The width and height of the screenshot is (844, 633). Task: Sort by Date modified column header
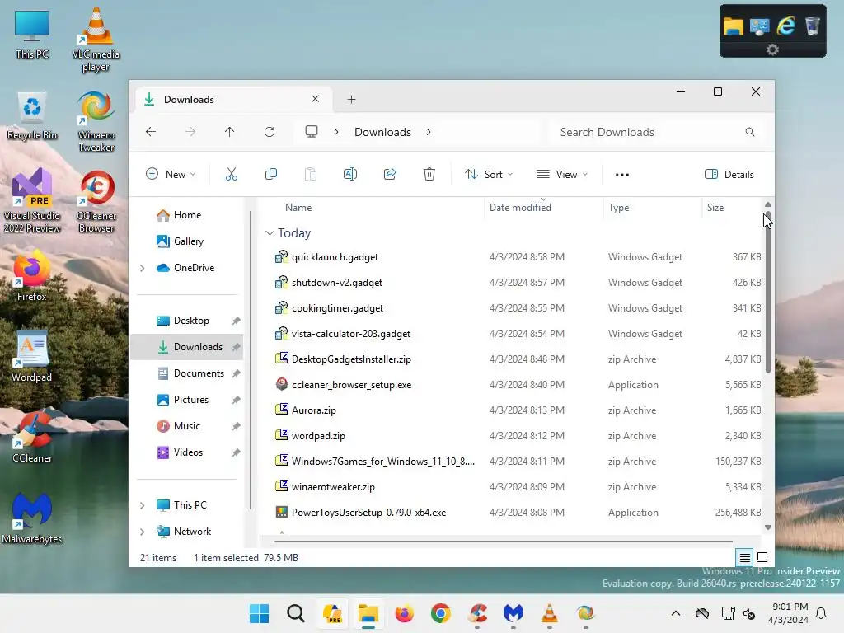(x=542, y=208)
